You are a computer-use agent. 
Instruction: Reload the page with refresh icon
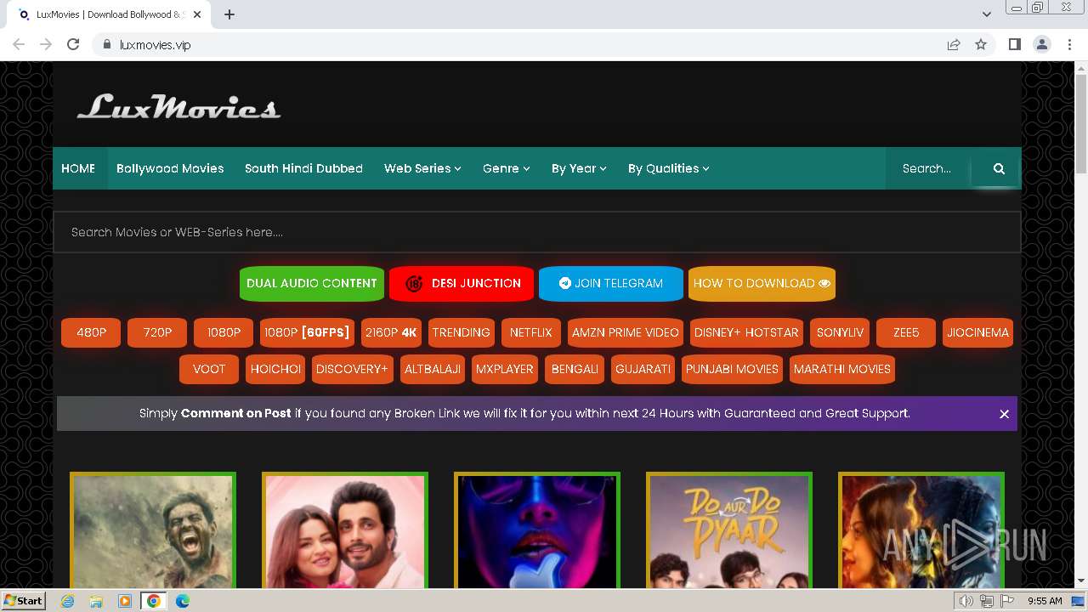point(73,44)
